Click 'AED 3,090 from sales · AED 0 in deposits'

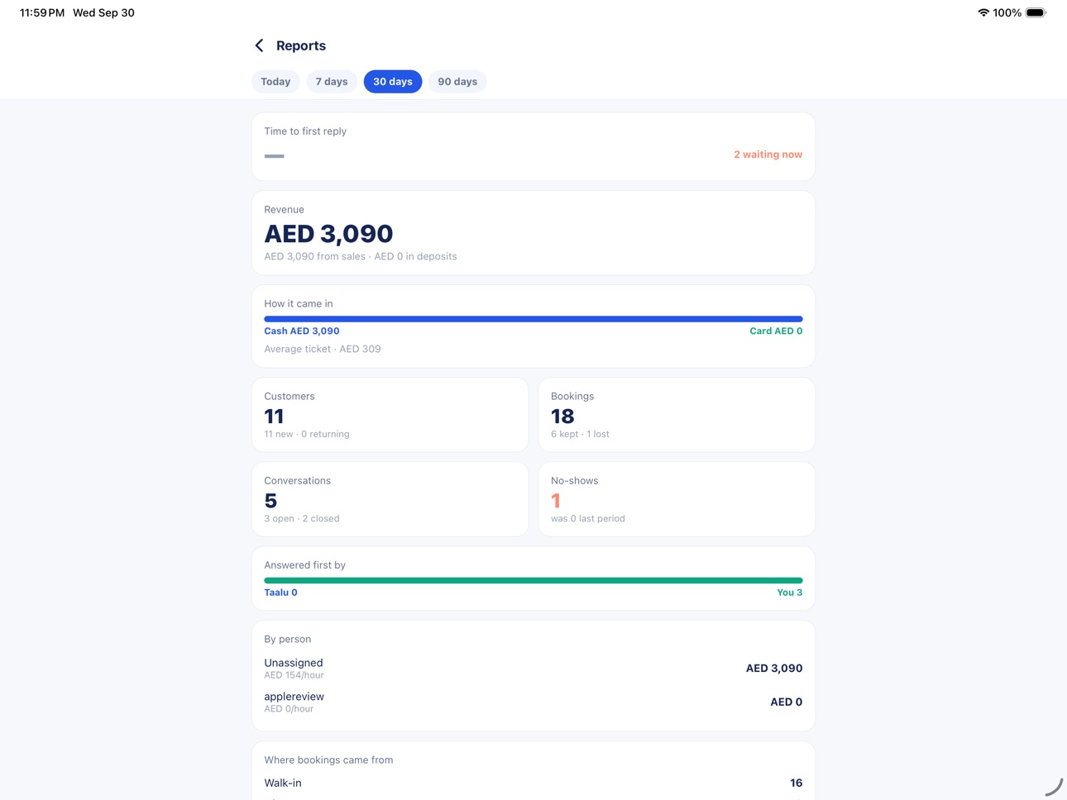(x=361, y=256)
